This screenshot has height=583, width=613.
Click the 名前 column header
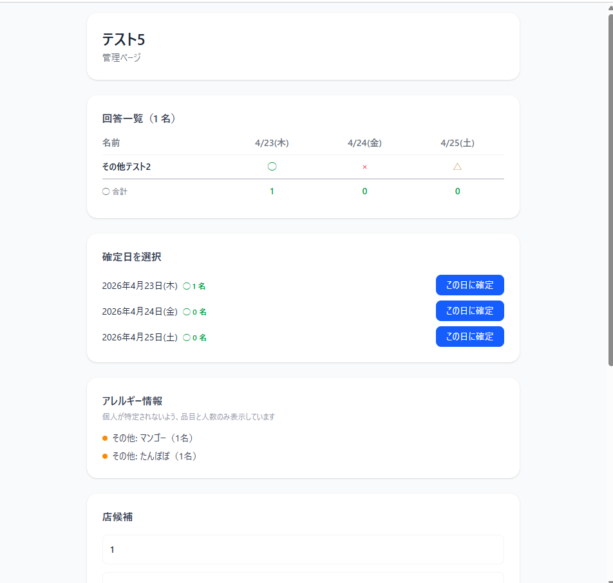(111, 143)
